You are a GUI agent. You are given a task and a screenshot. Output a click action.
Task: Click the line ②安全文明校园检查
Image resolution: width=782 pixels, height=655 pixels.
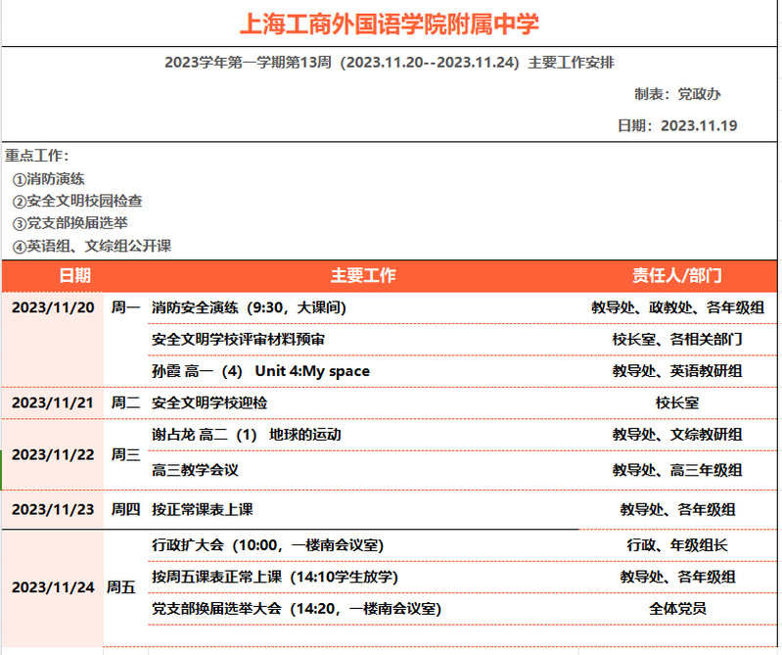pos(77,201)
